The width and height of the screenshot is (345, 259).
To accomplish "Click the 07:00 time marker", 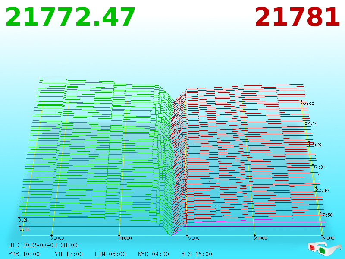I will [307, 104].
